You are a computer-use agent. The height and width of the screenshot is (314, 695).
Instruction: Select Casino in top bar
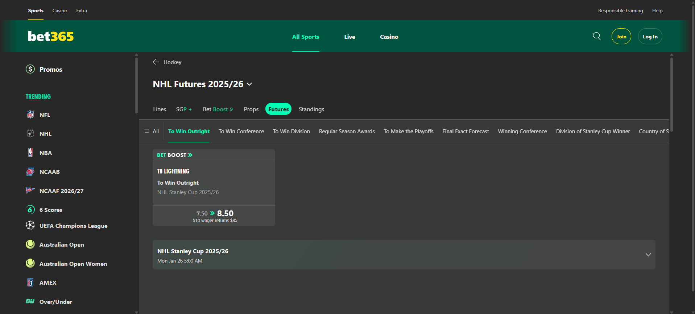tap(60, 11)
